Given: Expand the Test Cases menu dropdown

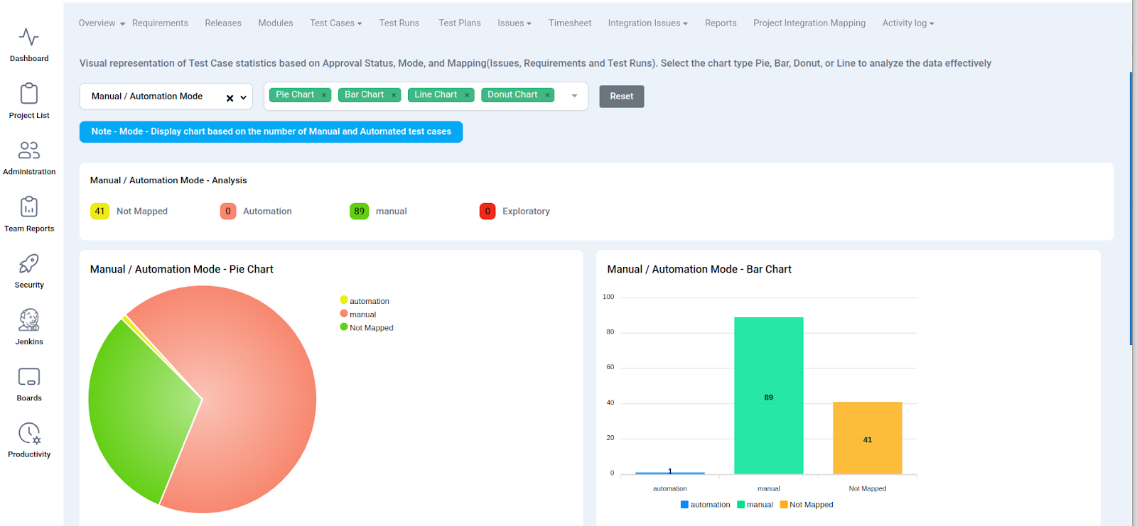Looking at the screenshot, I should click(335, 23).
